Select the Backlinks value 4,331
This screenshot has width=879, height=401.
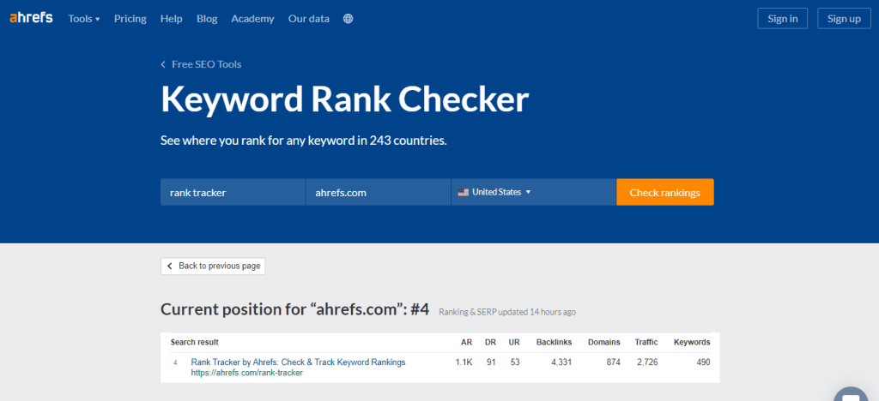561,362
